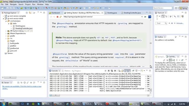189x106 pixels.
Task: Open the Project menu
Action: pyautogui.click(x=28, y=4)
